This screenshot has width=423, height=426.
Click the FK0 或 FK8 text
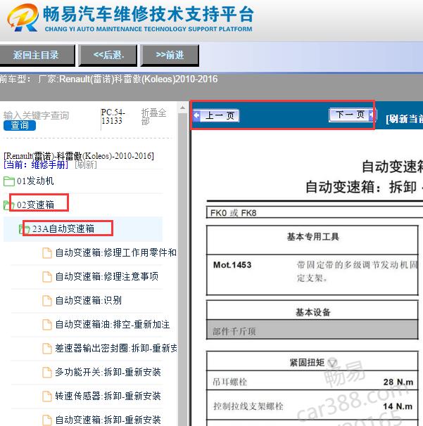[x=234, y=213]
